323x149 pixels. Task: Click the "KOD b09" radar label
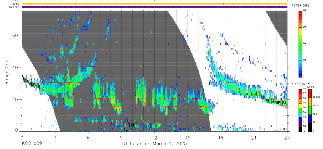32,144
